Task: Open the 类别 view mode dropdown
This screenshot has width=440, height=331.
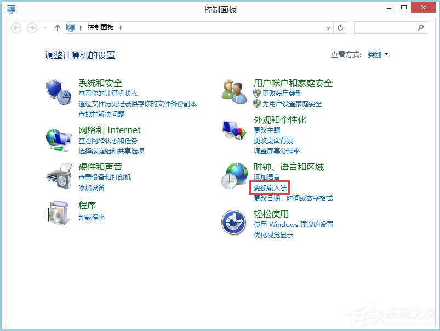Action: 379,55
